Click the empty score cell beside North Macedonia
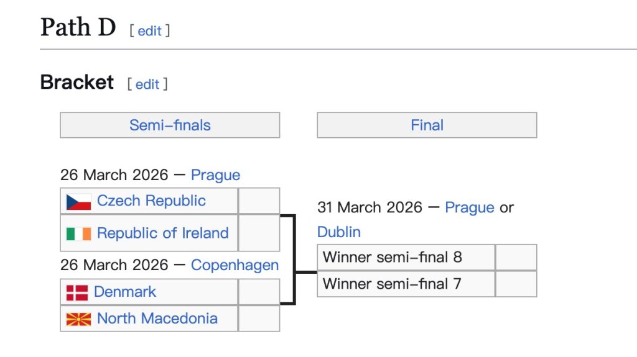This screenshot has width=637, height=357. [x=259, y=319]
